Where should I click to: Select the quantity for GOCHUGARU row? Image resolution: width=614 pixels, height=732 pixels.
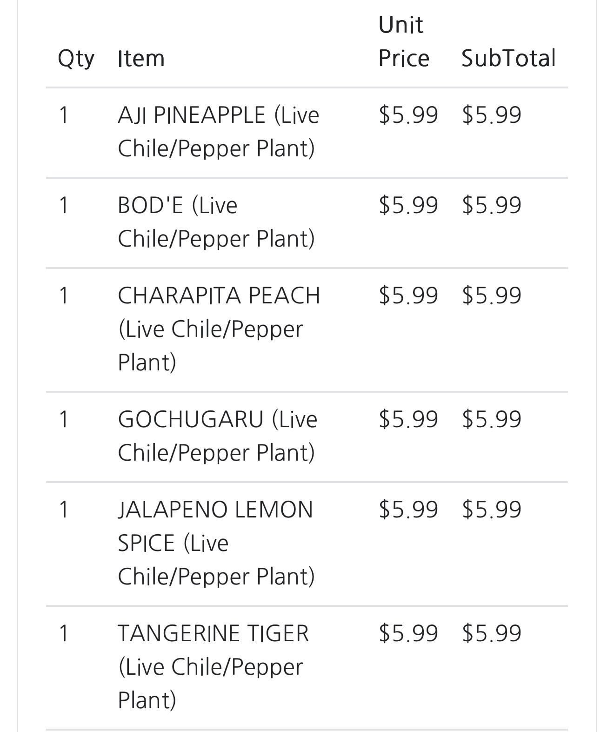tap(64, 419)
